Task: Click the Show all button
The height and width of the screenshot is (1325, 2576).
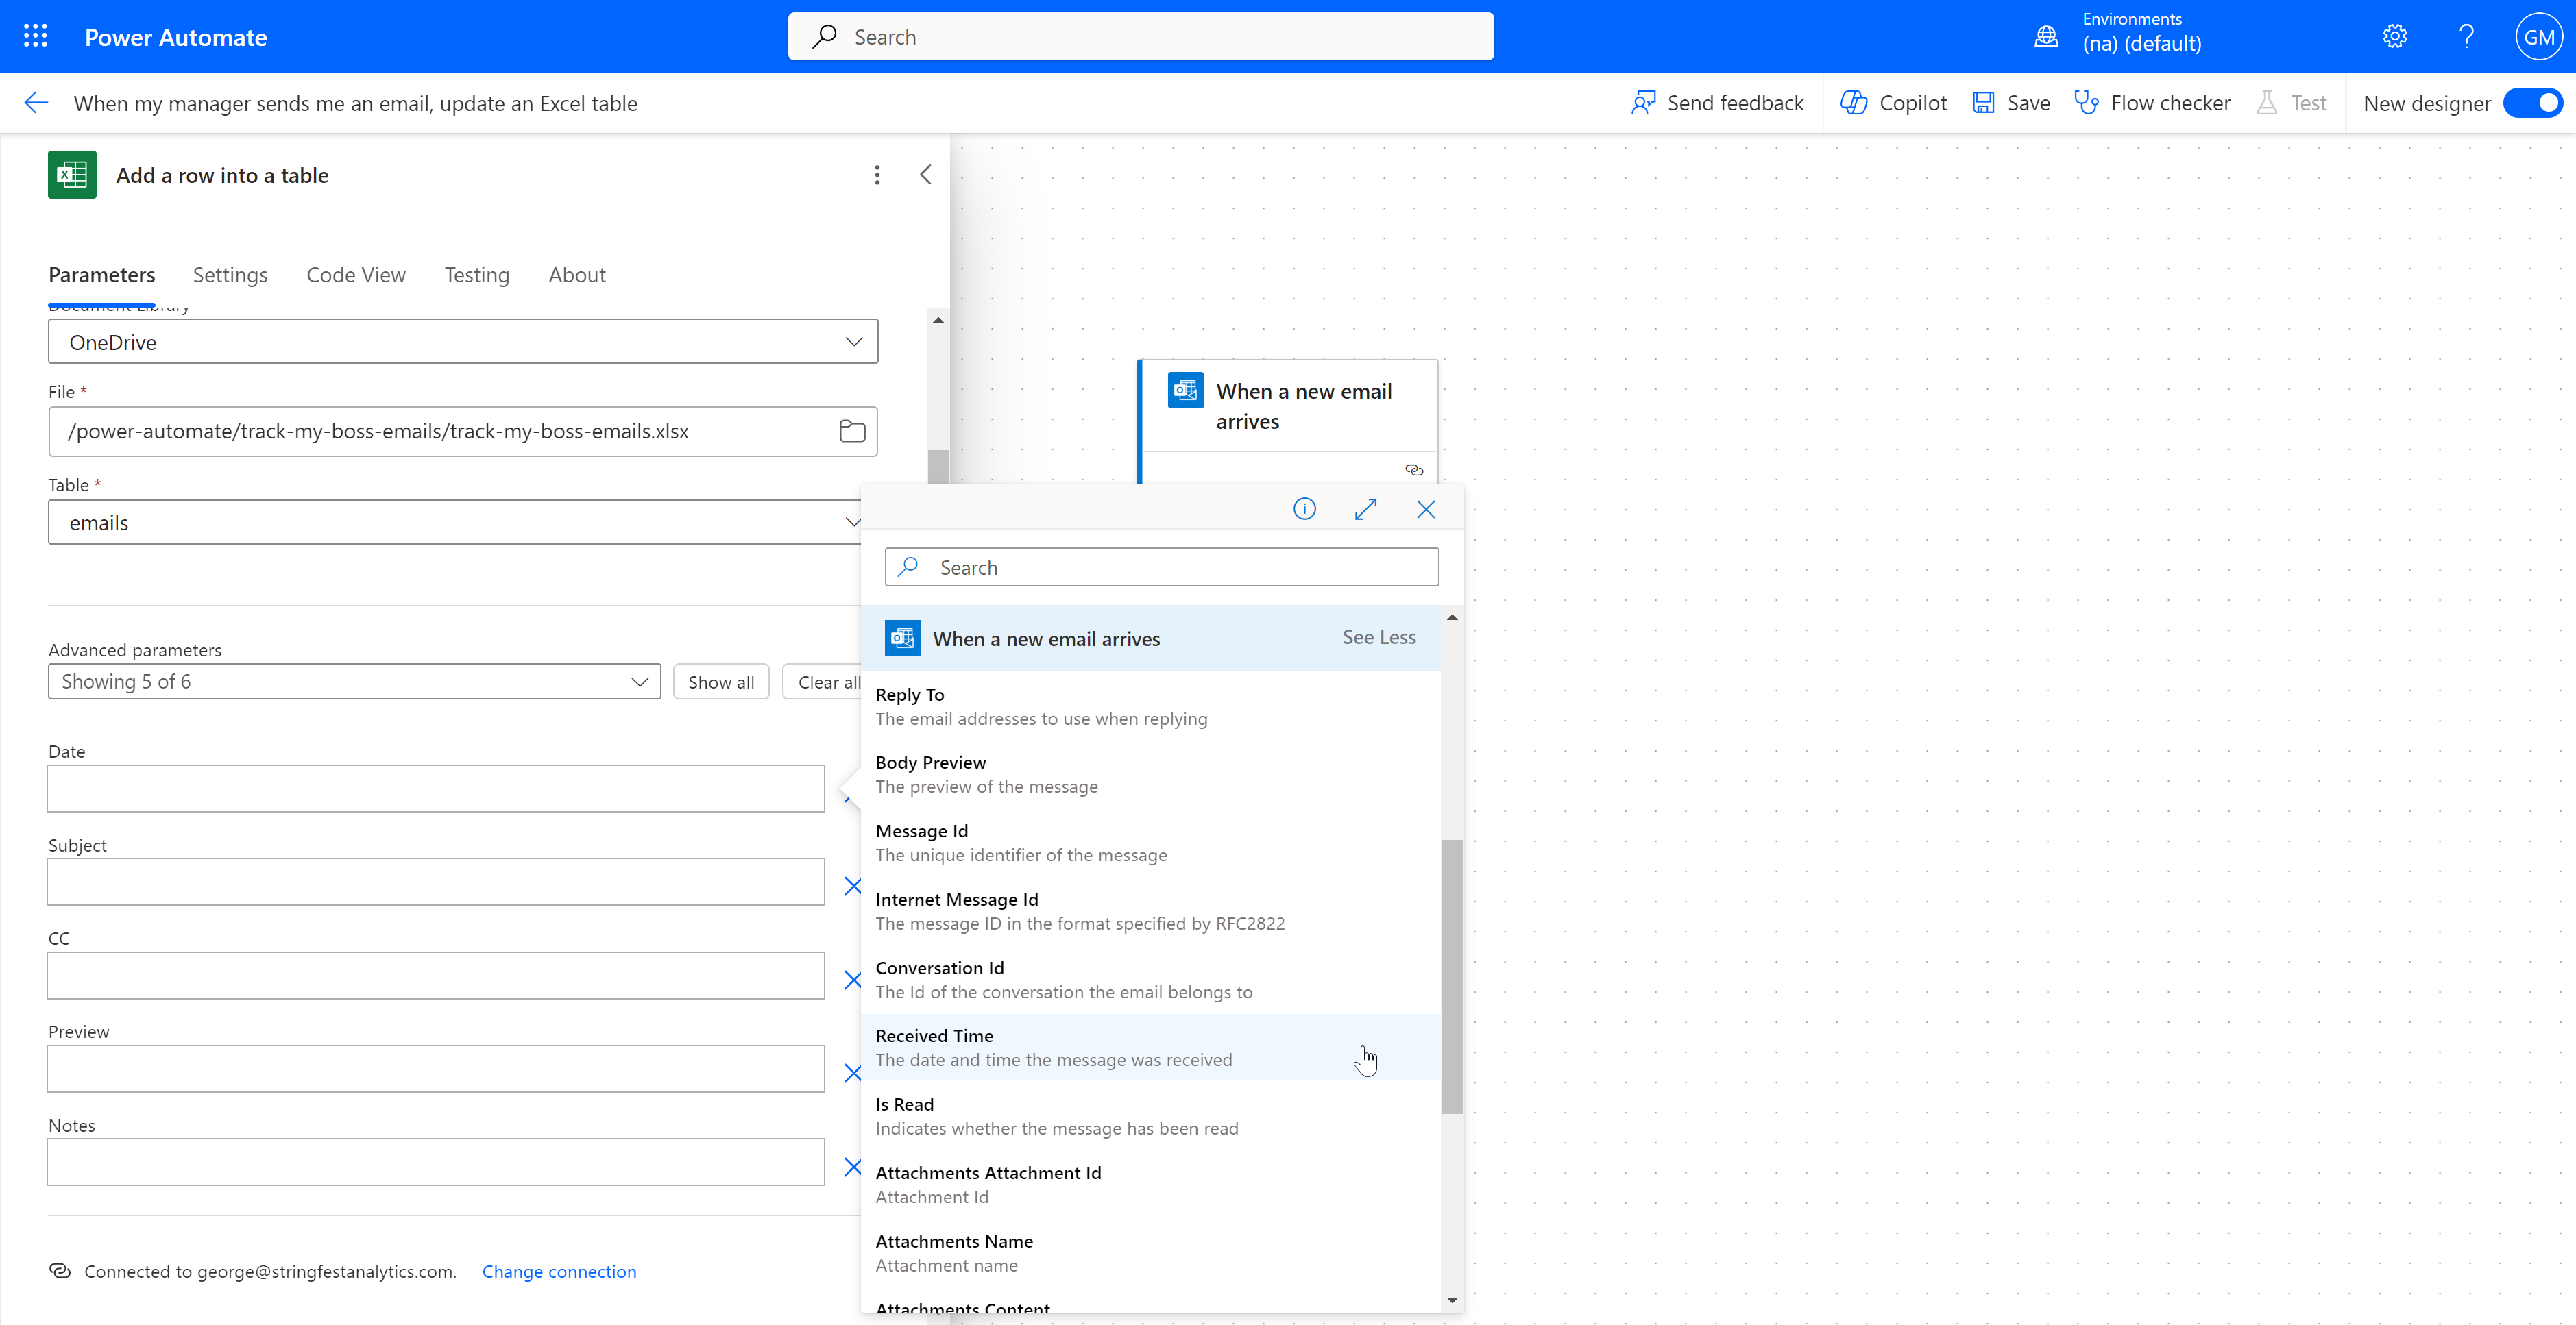Action: [720, 682]
